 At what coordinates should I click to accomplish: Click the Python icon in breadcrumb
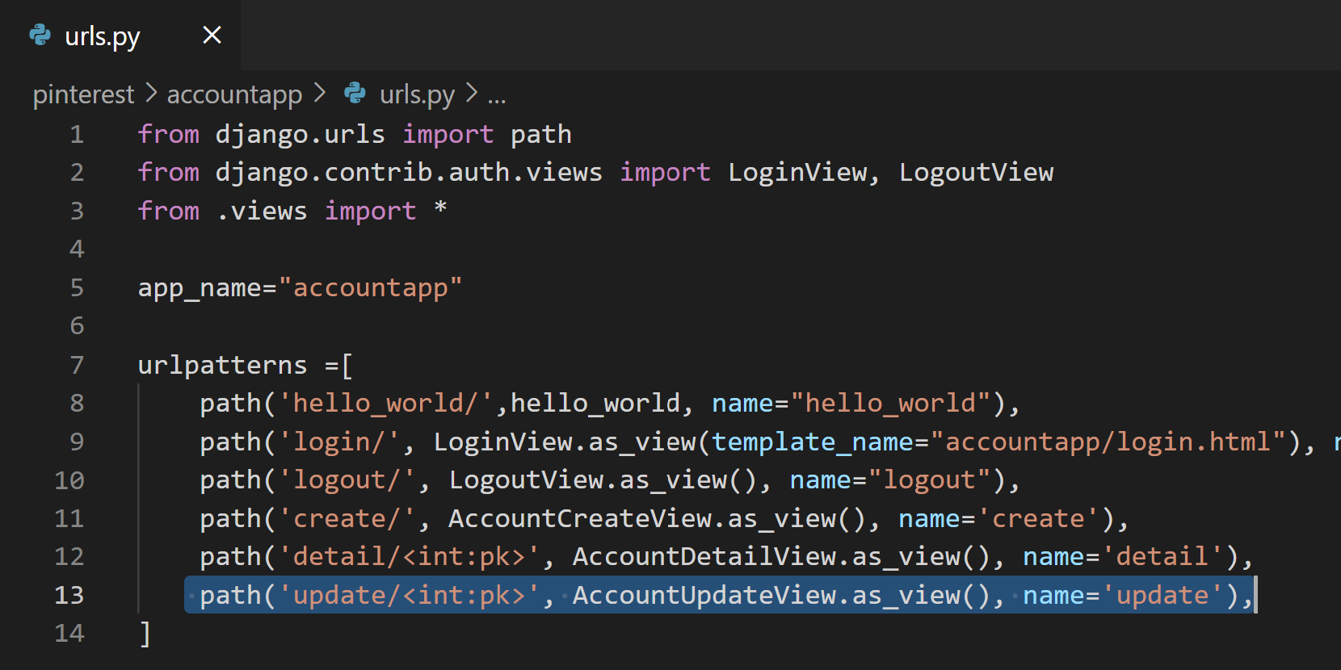click(x=355, y=94)
